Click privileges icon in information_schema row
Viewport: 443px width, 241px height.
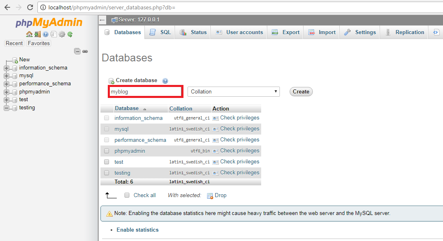(216, 118)
